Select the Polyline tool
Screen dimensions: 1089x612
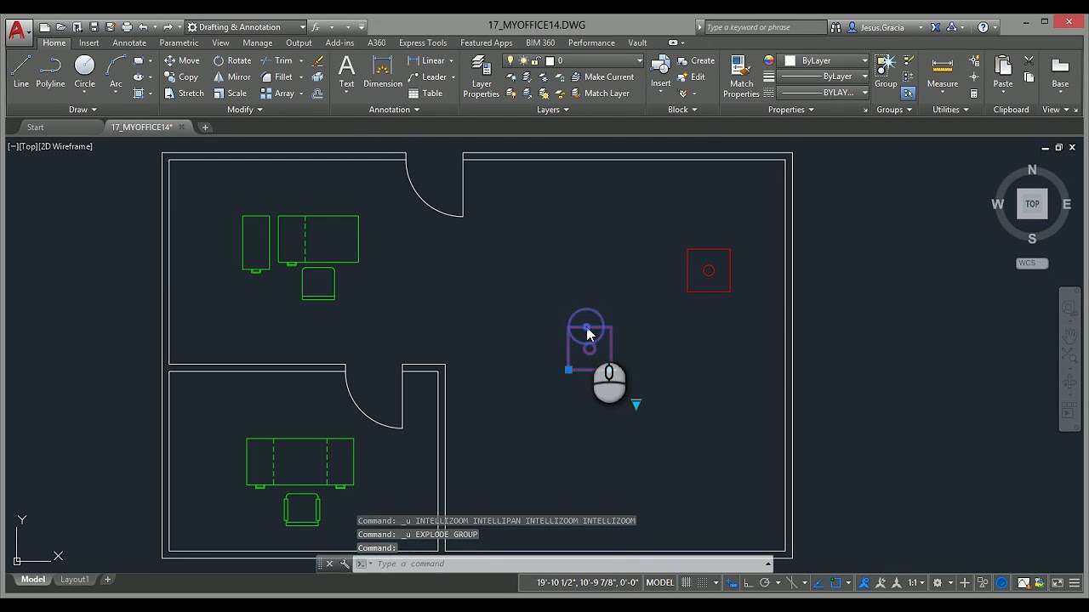50,71
